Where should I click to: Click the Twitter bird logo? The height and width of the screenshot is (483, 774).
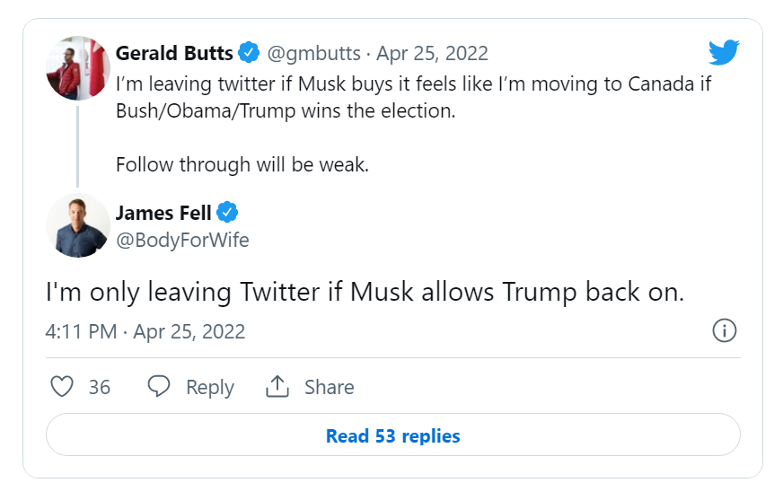click(x=724, y=53)
